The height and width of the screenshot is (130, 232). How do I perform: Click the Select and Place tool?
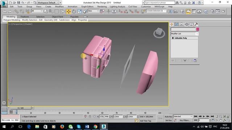click(x=85, y=12)
